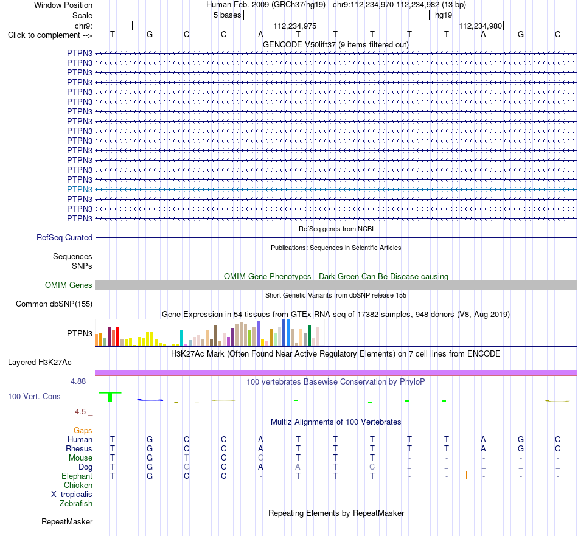
Task: Click the 'hg19' label beside scale bar
Action: (444, 15)
